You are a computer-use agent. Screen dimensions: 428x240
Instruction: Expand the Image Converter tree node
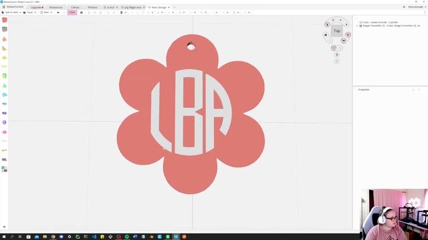(357, 26)
